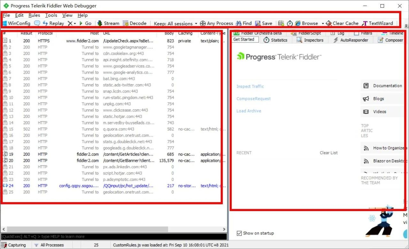
Task: Open the Rules menu
Action: coord(34,15)
